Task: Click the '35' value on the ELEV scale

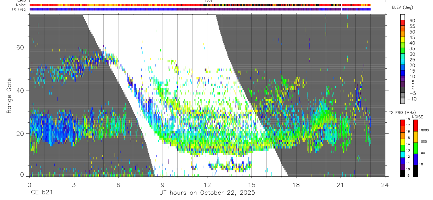Action: 412,49
